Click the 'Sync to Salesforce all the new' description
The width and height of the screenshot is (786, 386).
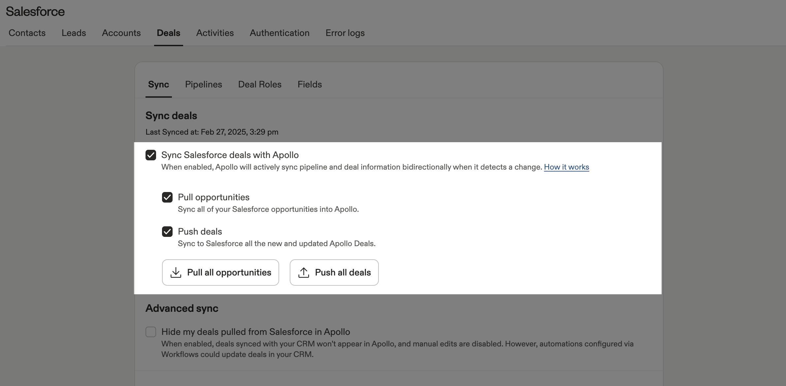(277, 243)
